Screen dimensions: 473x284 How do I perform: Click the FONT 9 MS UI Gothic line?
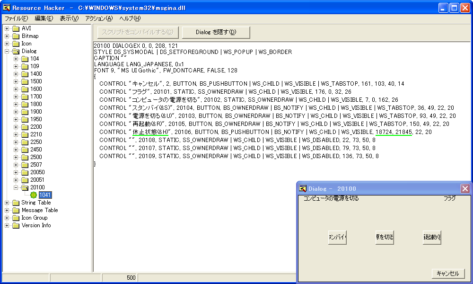coord(166,71)
